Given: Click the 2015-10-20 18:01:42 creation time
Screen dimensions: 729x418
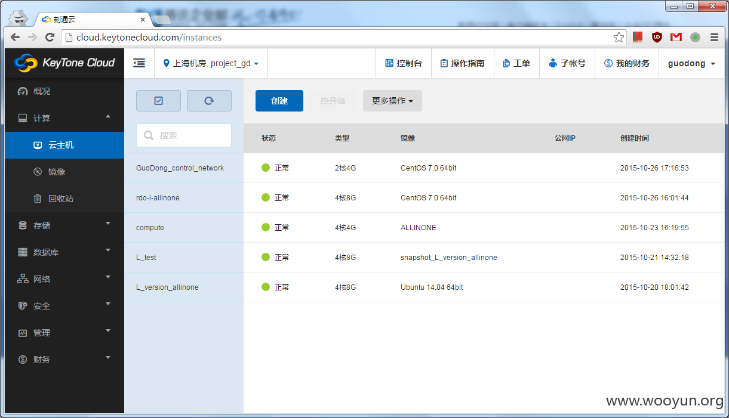Looking at the screenshot, I should point(654,287).
